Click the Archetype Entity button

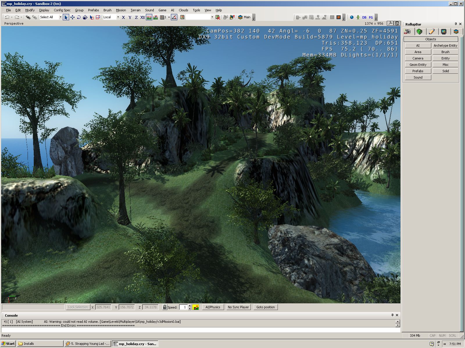click(445, 46)
